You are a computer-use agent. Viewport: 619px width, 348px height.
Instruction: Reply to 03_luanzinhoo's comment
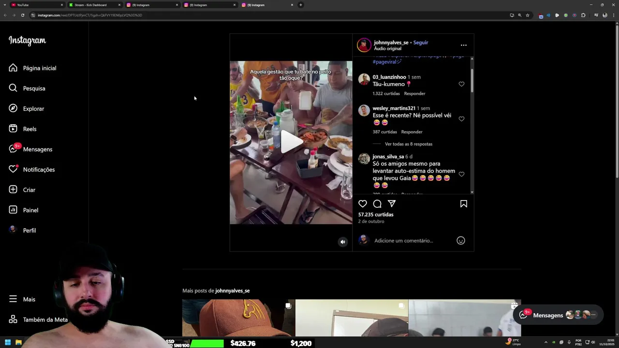click(414, 93)
